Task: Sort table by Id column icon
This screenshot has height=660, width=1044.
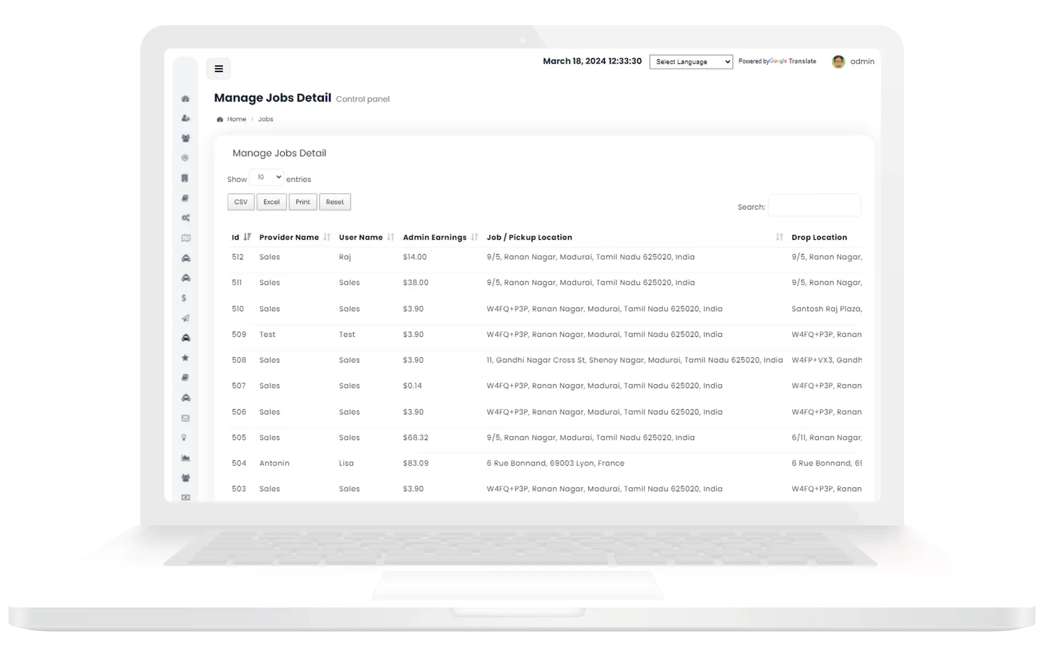Action: coord(247,237)
